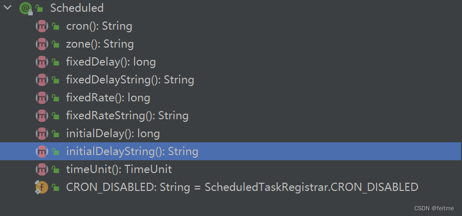Select fixedRateString(): String entry
The image size is (462, 216).
(127, 116)
